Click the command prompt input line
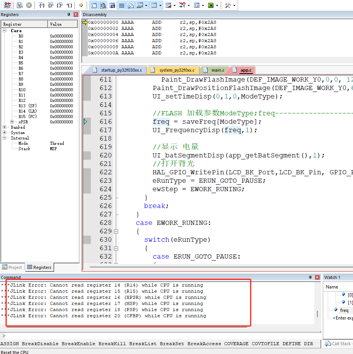The height and width of the screenshot is (354, 353). 160,336
